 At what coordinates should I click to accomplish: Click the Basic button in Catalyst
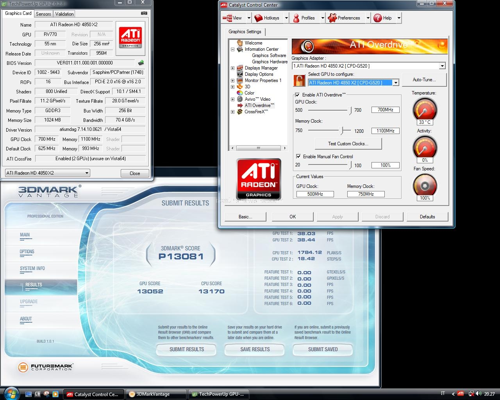click(245, 217)
